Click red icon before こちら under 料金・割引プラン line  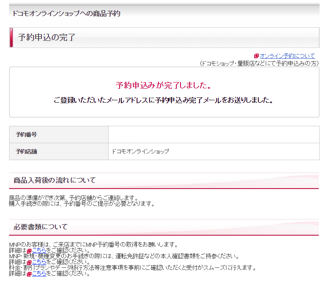coord(29,274)
